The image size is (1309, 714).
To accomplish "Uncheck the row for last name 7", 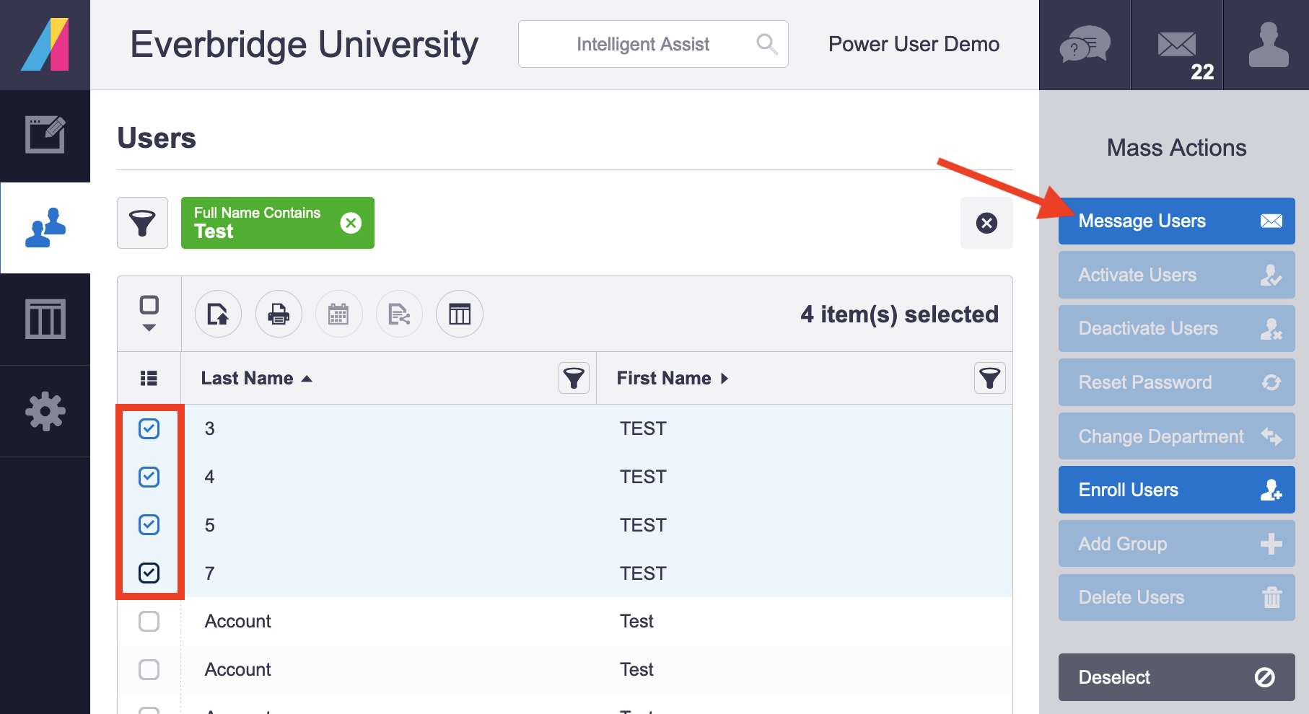I will tap(149, 573).
